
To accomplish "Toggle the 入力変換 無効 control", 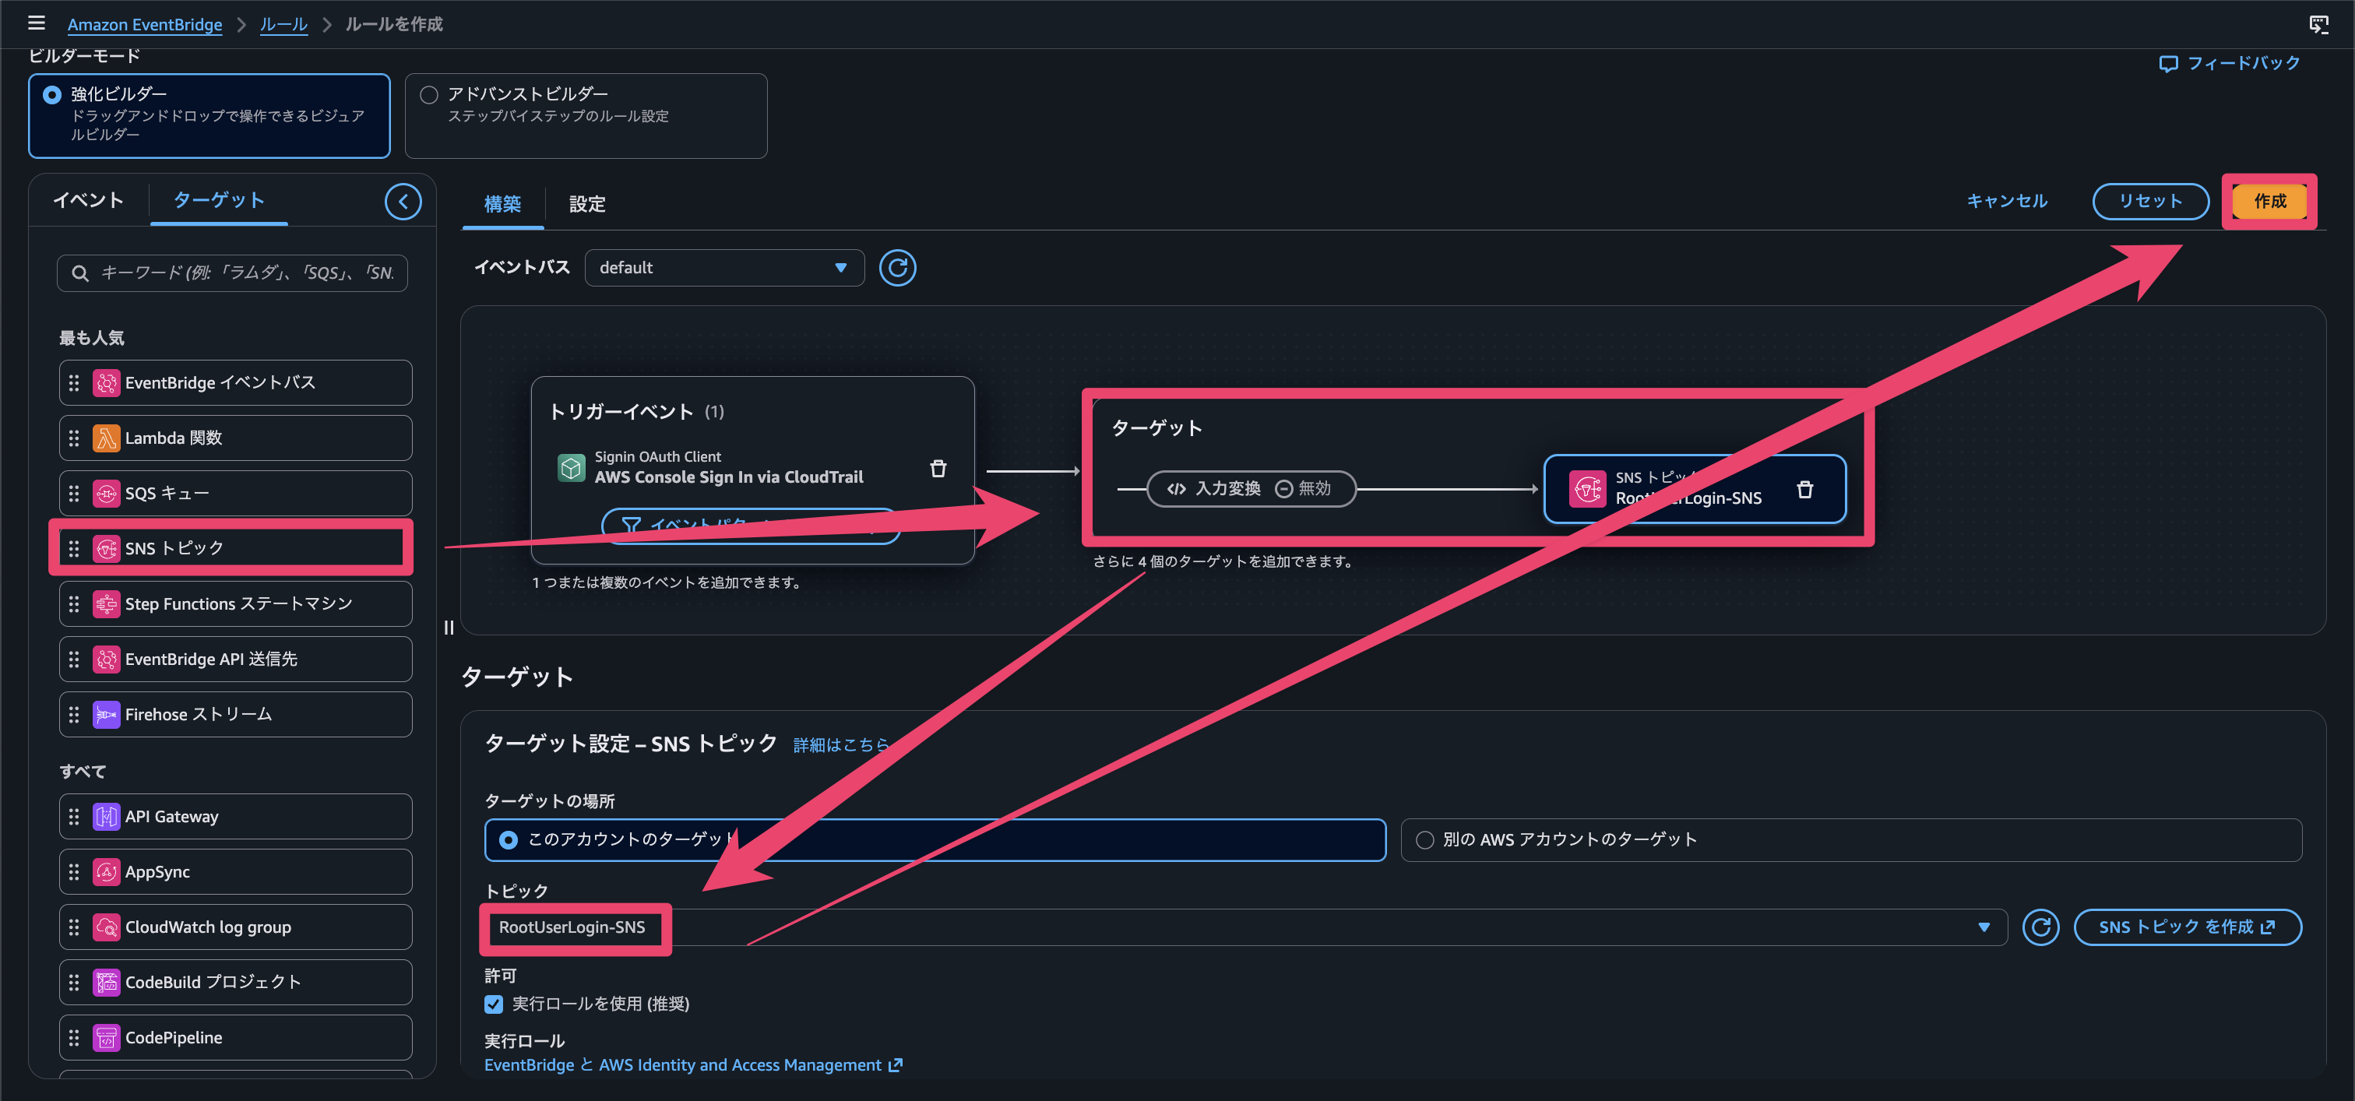I will (1250, 489).
